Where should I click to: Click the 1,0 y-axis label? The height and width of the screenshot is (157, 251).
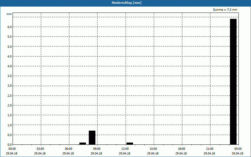(10, 125)
